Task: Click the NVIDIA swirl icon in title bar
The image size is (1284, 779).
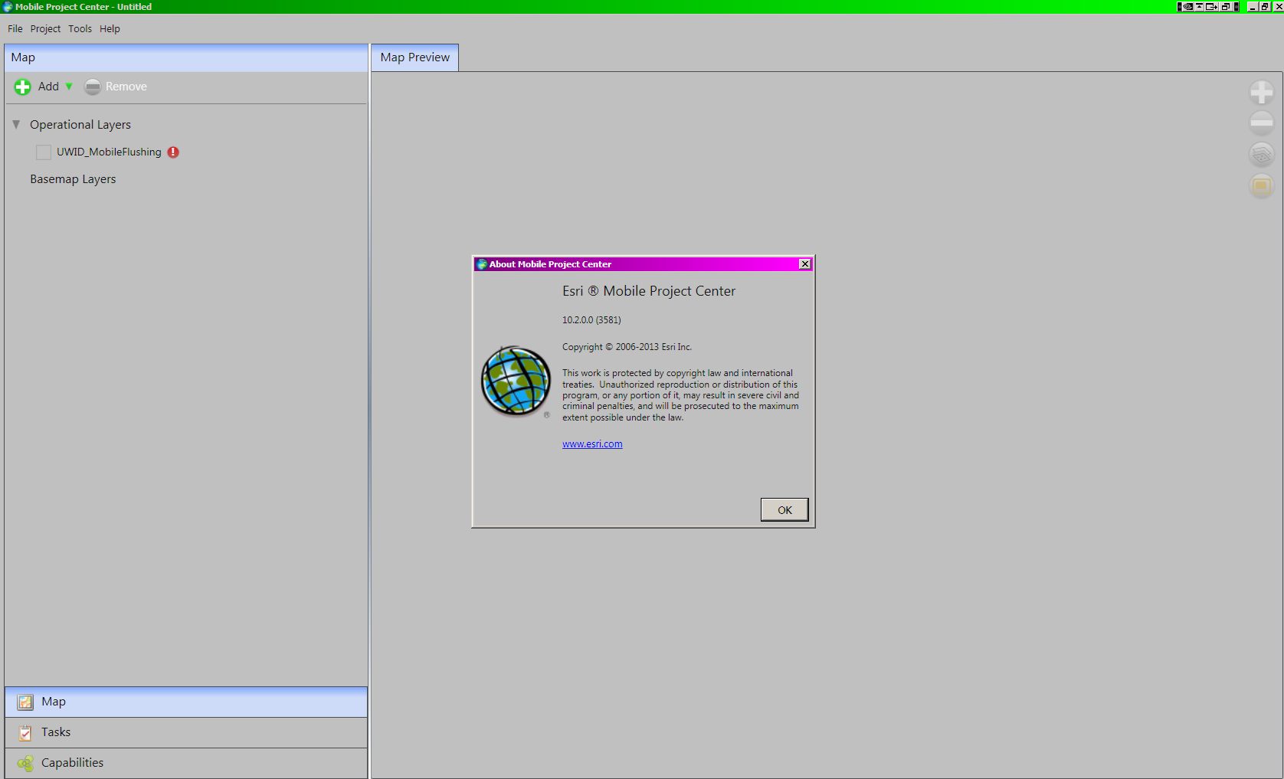Action: click(1187, 7)
